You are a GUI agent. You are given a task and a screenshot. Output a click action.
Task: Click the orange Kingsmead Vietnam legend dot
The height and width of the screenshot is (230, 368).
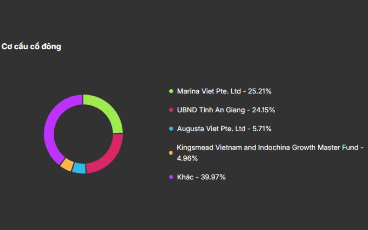point(171,153)
